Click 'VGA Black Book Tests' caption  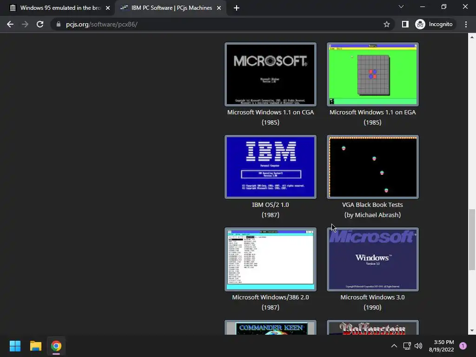click(372, 205)
